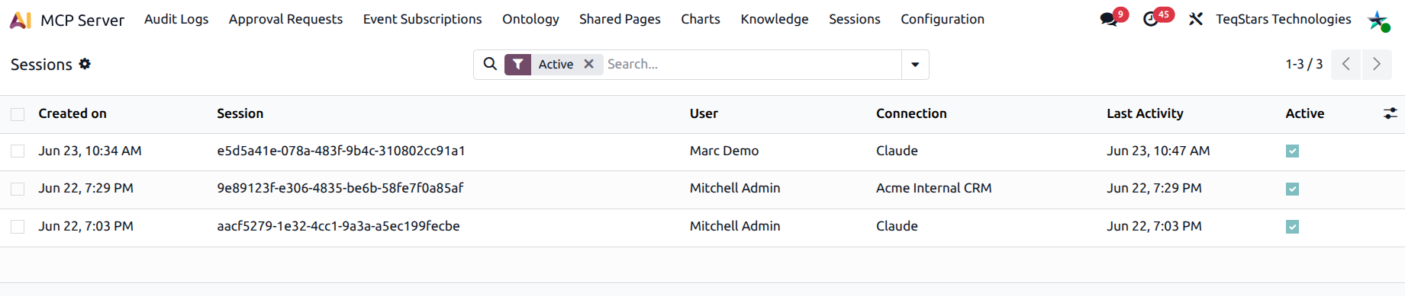Image resolution: width=1405 pixels, height=296 pixels.
Task: Open the Configuration menu
Action: (x=943, y=19)
